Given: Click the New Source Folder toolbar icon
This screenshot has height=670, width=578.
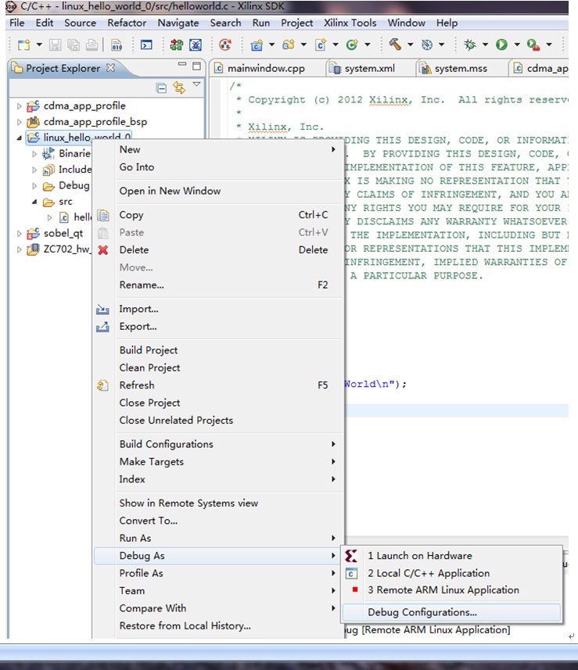Looking at the screenshot, I should [289, 45].
